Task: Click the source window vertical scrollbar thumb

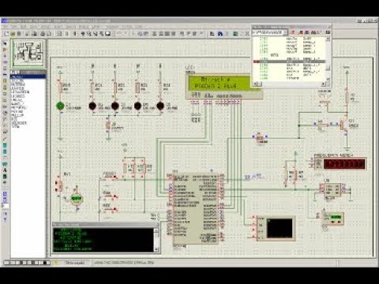Action: pos(328,68)
